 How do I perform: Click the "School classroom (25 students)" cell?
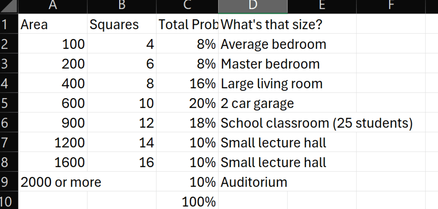pyautogui.click(x=316, y=123)
